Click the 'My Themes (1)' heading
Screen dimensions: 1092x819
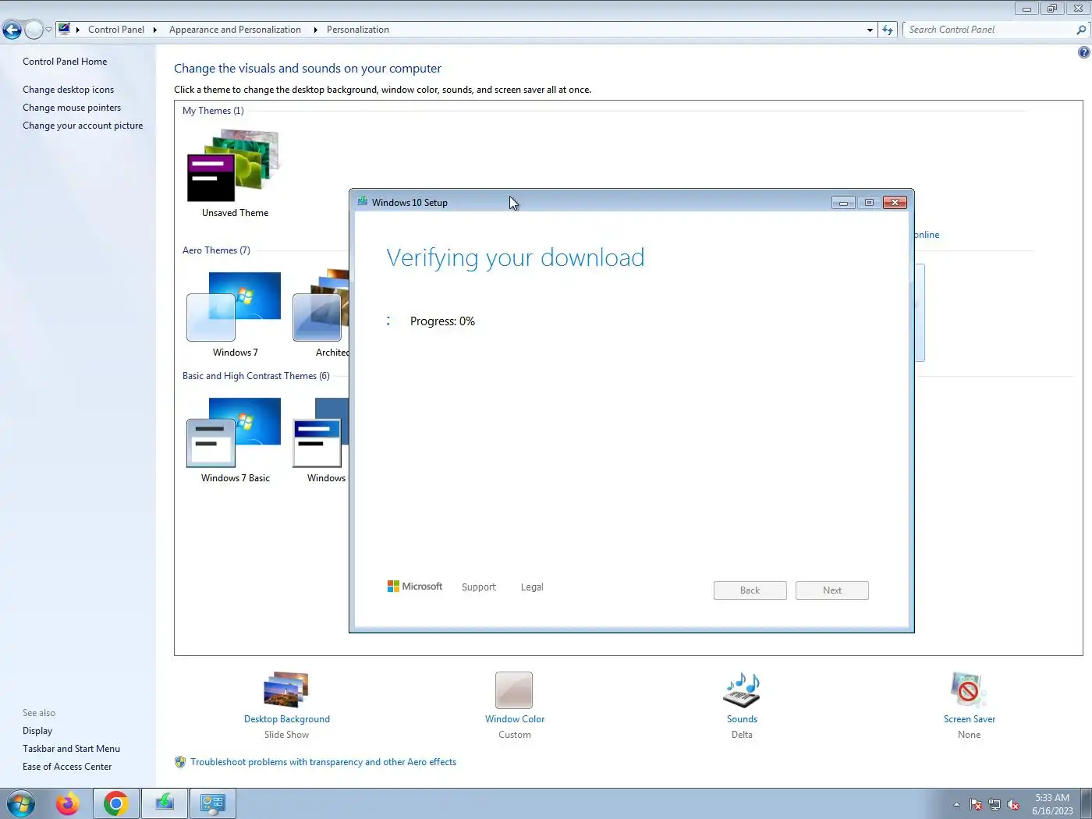(213, 111)
